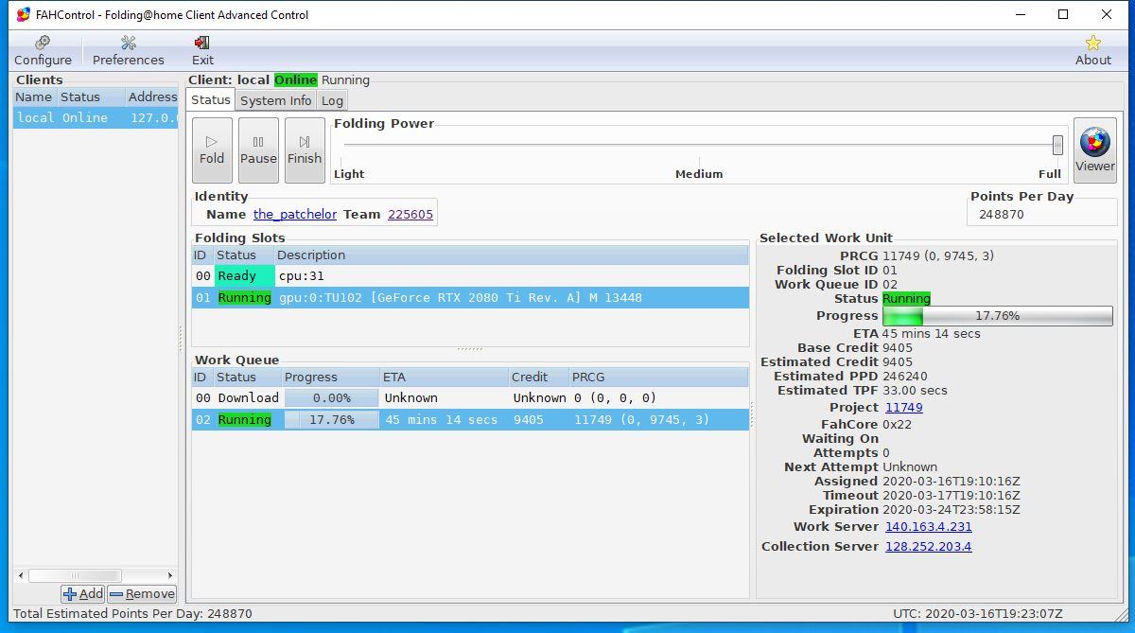Click the Expiration 2020-03-24T23:58:15Z value
1135x633 pixels.
(951, 509)
